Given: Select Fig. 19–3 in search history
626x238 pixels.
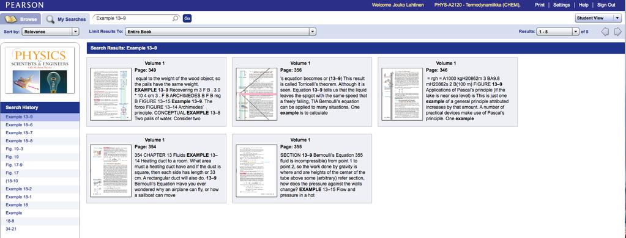Looking at the screenshot, I should (14, 149).
